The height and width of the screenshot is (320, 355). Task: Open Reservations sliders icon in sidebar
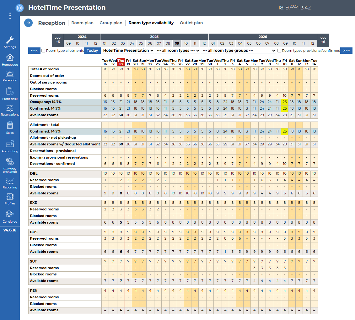(10, 108)
